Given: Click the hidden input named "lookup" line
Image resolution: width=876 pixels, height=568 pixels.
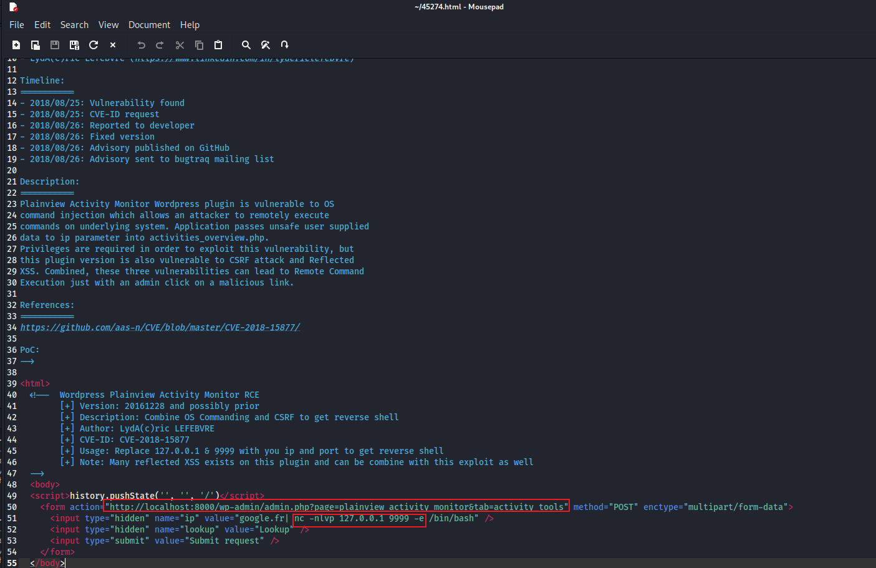Looking at the screenshot, I should point(180,529).
